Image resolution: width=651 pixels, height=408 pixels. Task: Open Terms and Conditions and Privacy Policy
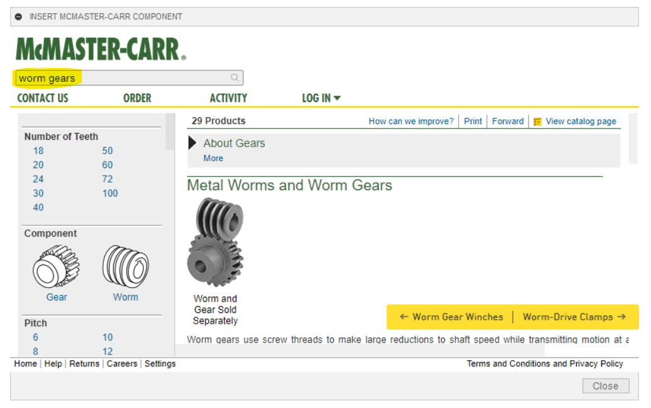pos(545,363)
